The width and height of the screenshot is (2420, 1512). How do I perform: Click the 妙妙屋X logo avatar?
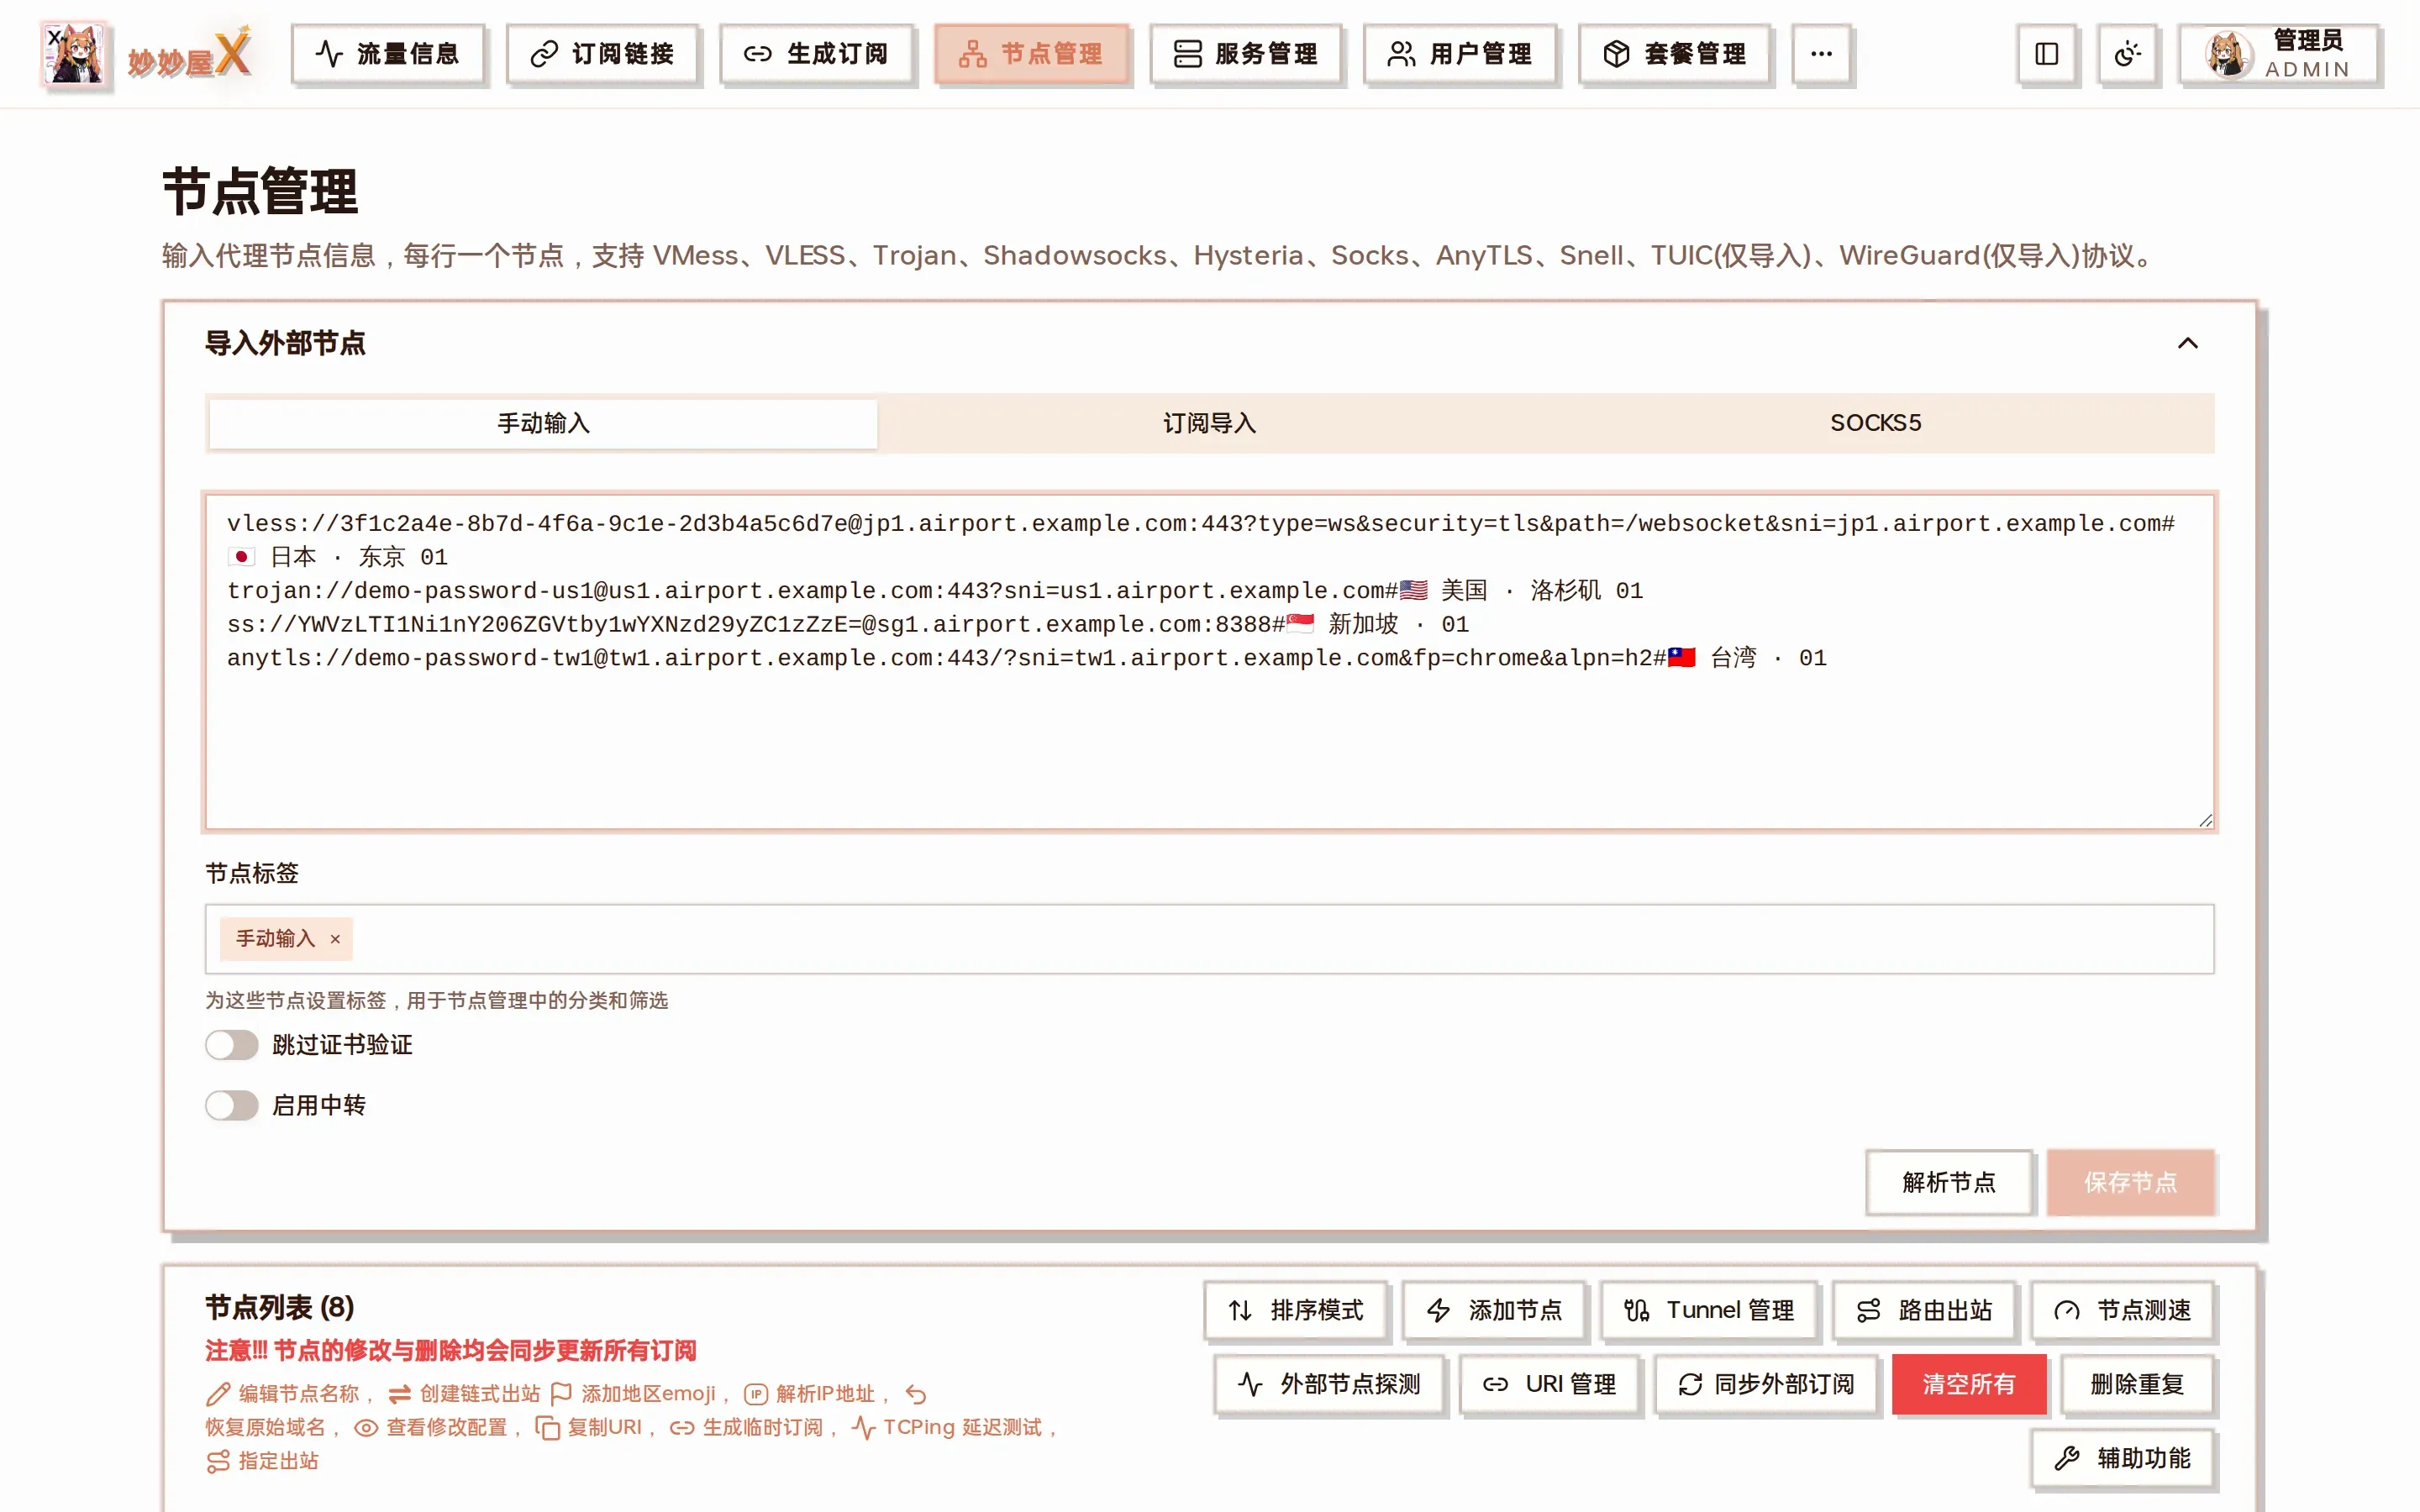tap(74, 54)
